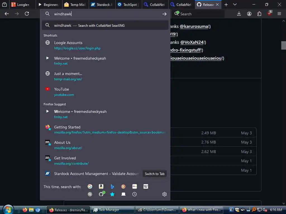This screenshot has width=286, height=214.
Task: Open Loogle Accounts shortcut
Action: pyautogui.click(x=105, y=45)
